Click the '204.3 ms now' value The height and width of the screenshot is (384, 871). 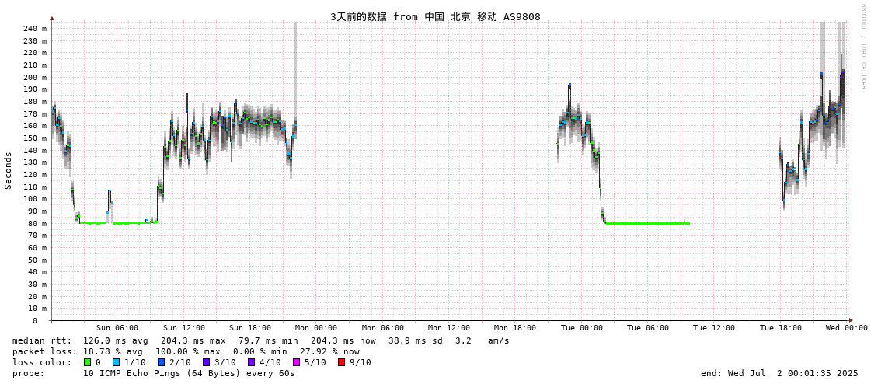pos(343,340)
